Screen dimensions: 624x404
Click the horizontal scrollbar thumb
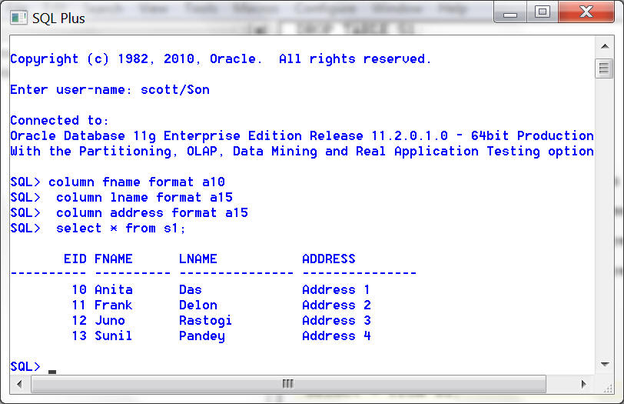pos(287,382)
